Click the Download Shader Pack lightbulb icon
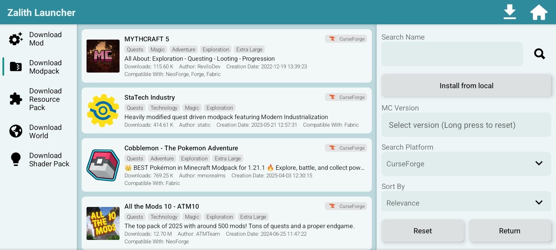556x250 pixels. [x=16, y=159]
